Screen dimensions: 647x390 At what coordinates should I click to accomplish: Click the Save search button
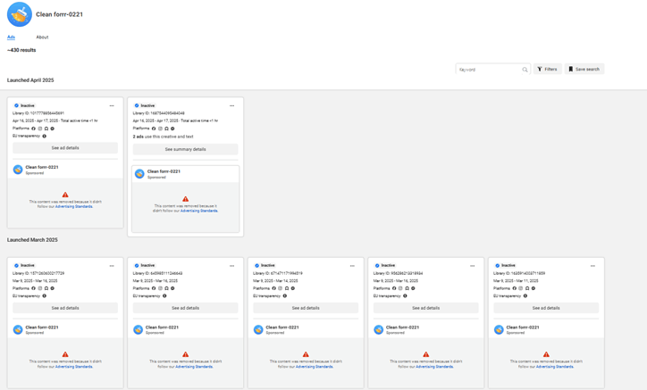pyautogui.click(x=584, y=70)
